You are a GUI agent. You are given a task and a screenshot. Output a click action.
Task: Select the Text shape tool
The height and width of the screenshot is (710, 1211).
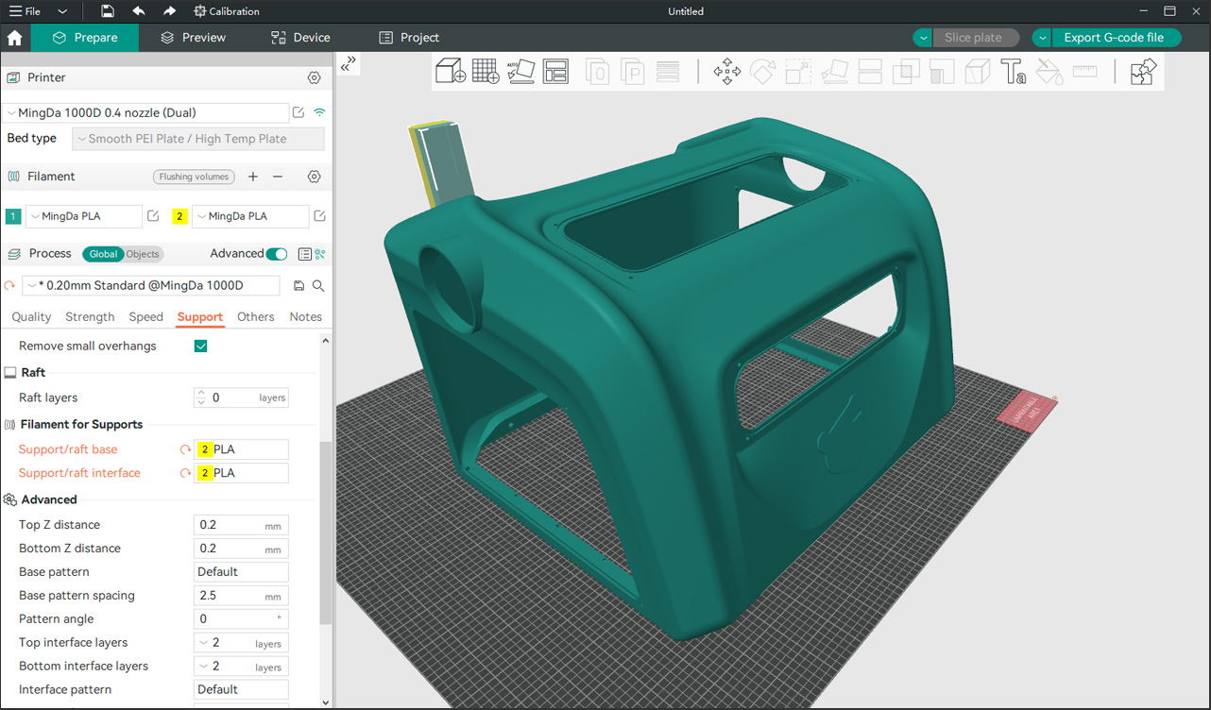1013,72
